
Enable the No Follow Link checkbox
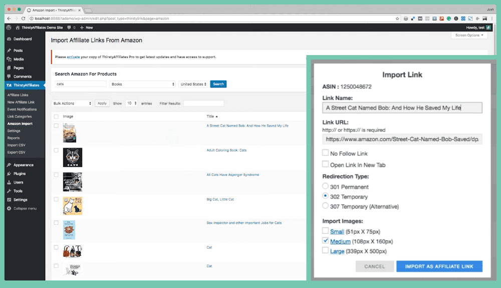coord(325,153)
